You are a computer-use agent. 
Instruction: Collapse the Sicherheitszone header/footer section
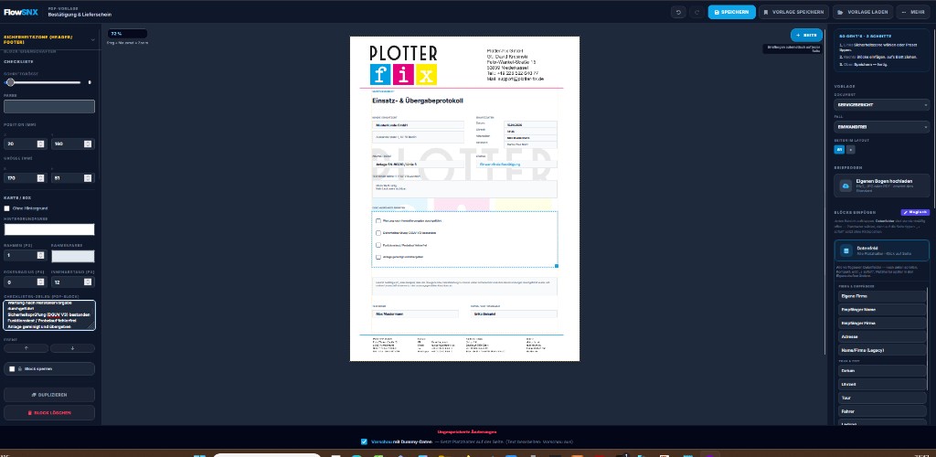click(x=92, y=40)
